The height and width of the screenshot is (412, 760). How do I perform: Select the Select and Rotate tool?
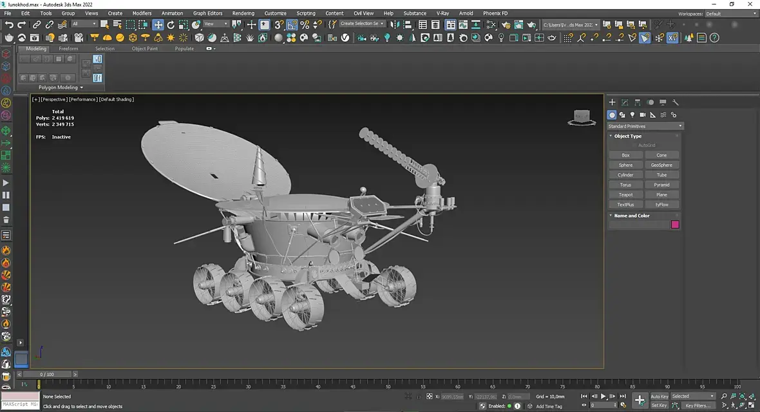[x=171, y=24]
